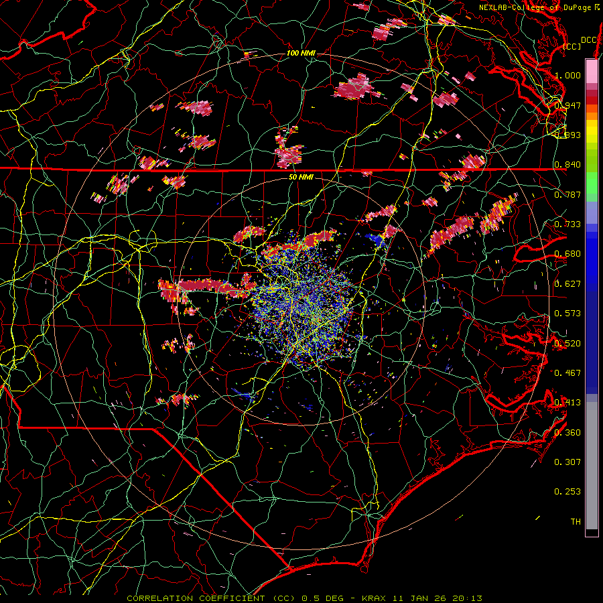Click the 0.787 scale value
The width and height of the screenshot is (603, 603).
567,194
